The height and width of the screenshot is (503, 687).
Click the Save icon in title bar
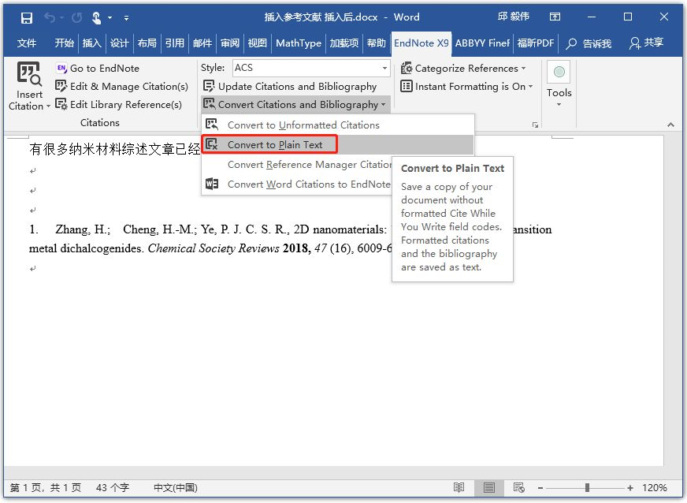(27, 18)
